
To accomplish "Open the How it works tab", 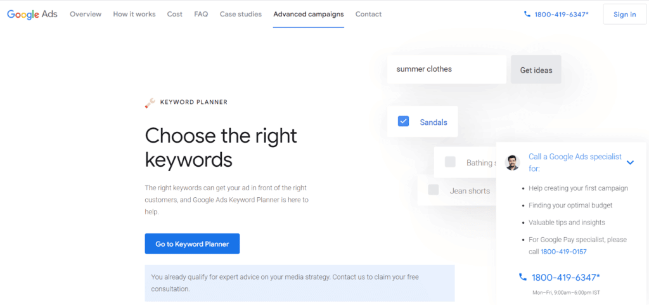I will coord(134,14).
